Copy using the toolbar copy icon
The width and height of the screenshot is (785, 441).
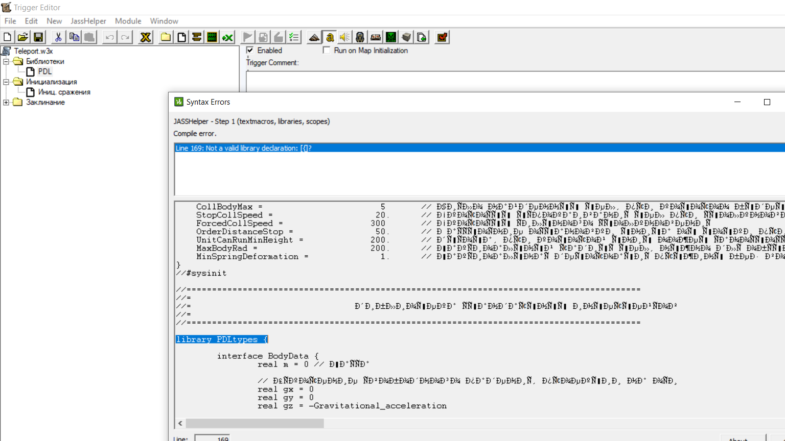(x=74, y=37)
